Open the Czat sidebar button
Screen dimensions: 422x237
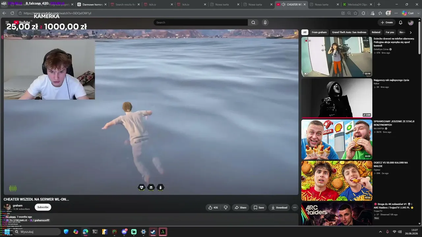click(407, 13)
